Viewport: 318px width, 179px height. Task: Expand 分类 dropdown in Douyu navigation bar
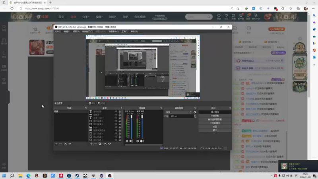[86, 17]
